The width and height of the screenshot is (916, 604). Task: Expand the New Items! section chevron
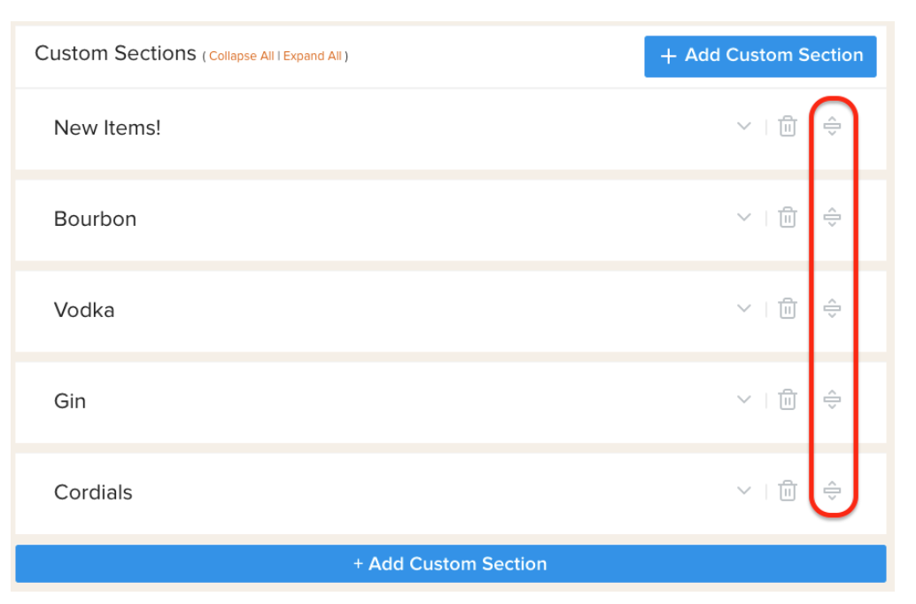[743, 126]
